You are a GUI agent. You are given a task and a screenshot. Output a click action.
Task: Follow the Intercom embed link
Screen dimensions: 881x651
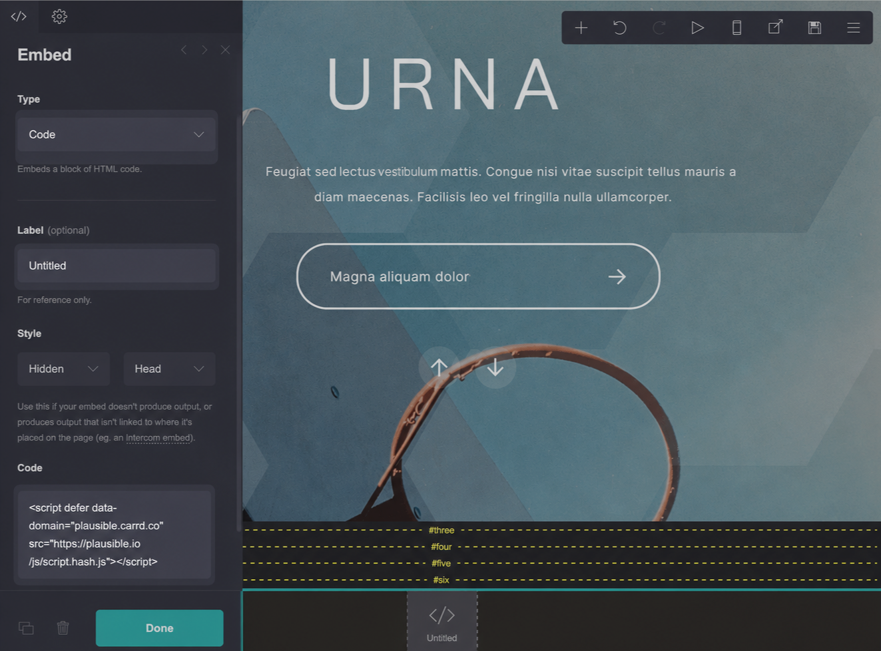pyautogui.click(x=158, y=438)
